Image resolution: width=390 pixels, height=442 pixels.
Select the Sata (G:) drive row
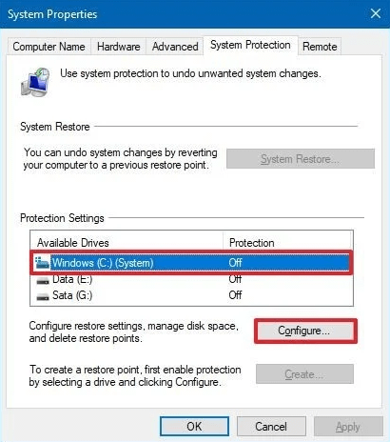tap(191, 295)
